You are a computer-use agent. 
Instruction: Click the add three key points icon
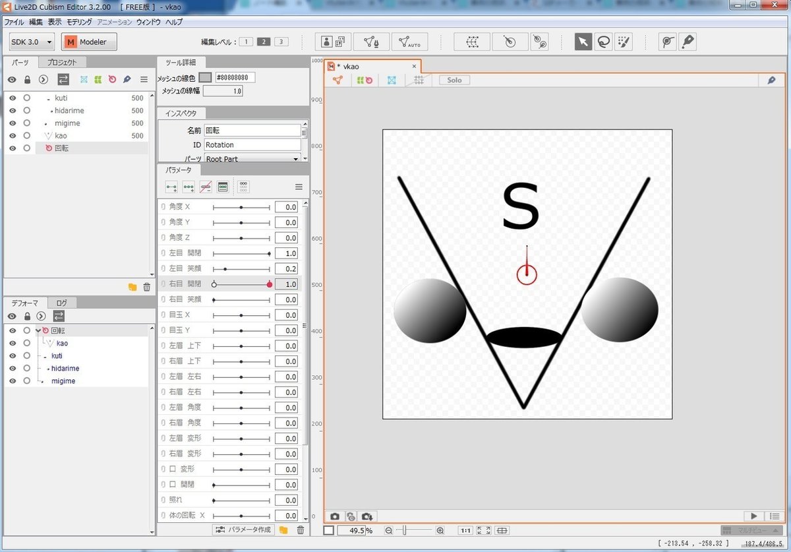pos(189,187)
